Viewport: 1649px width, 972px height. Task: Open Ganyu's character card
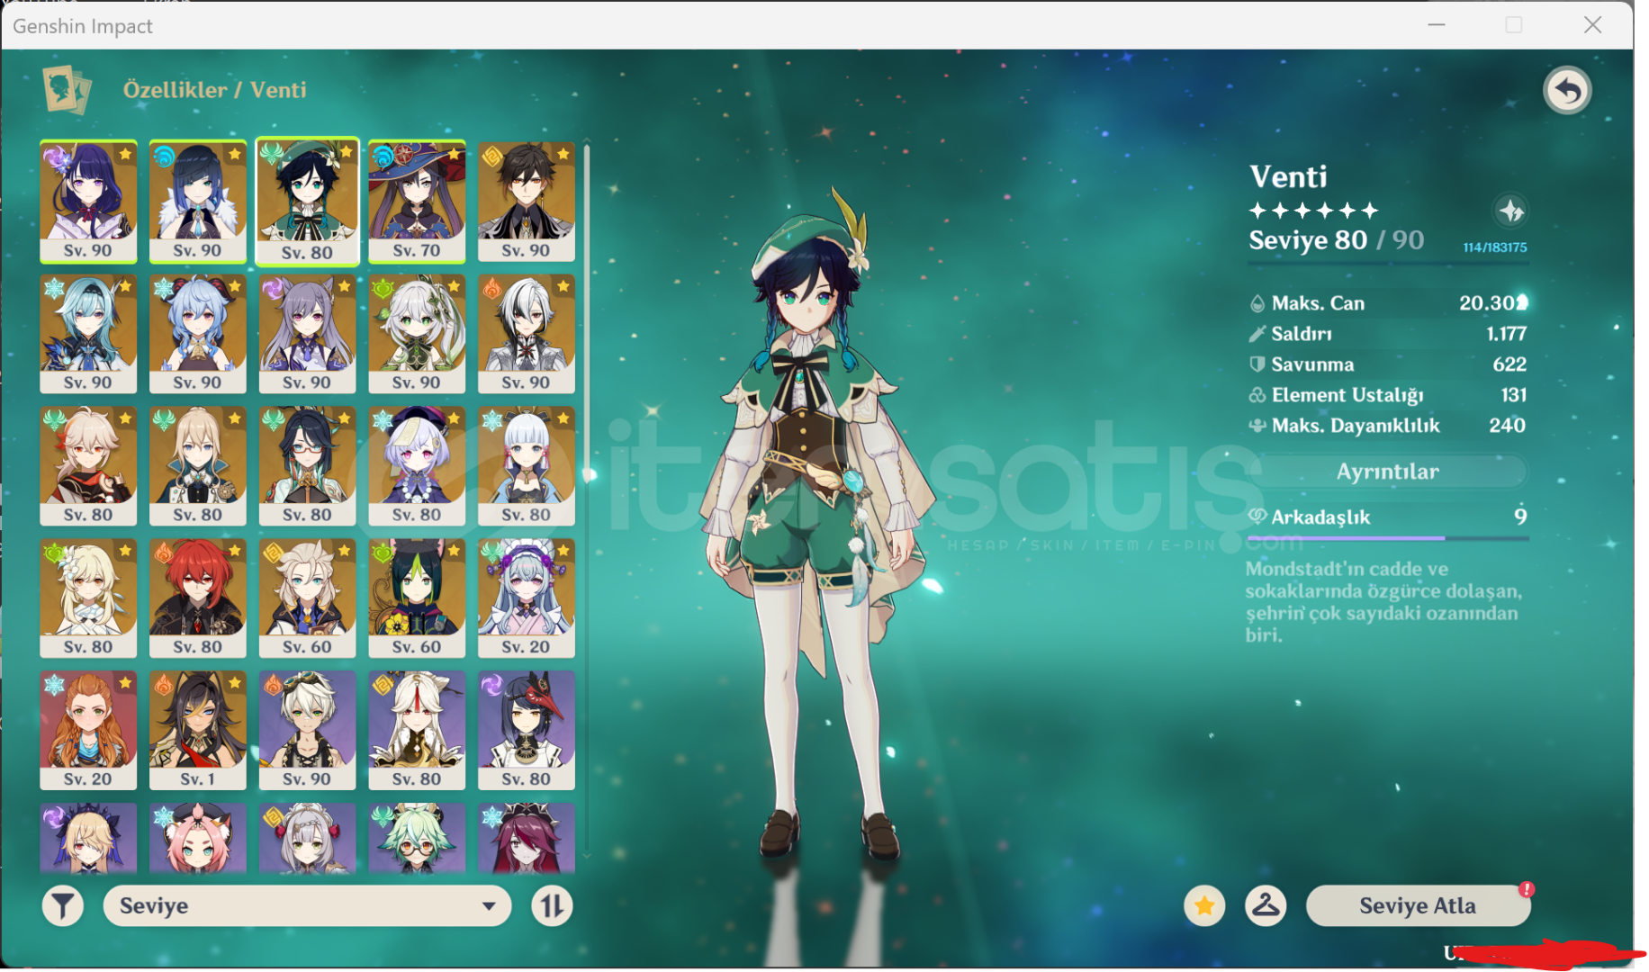(197, 334)
